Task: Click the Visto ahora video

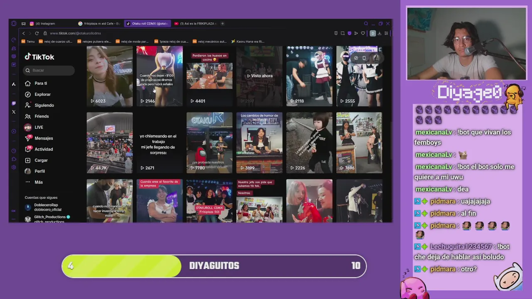Action: coord(259,76)
